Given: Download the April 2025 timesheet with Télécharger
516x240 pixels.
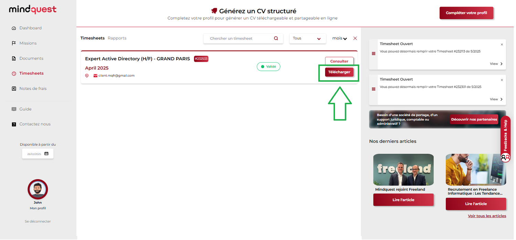Looking at the screenshot, I should pos(339,72).
